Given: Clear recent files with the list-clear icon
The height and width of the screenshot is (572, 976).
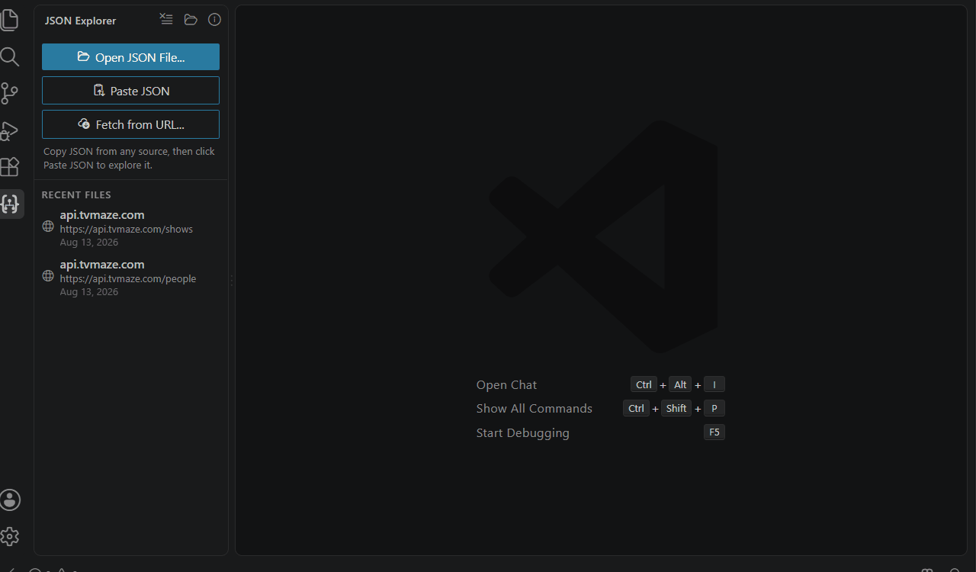Looking at the screenshot, I should tap(166, 20).
